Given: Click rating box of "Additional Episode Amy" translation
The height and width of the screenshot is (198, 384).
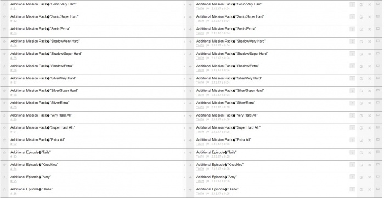Looking at the screenshot, I should tap(352, 177).
